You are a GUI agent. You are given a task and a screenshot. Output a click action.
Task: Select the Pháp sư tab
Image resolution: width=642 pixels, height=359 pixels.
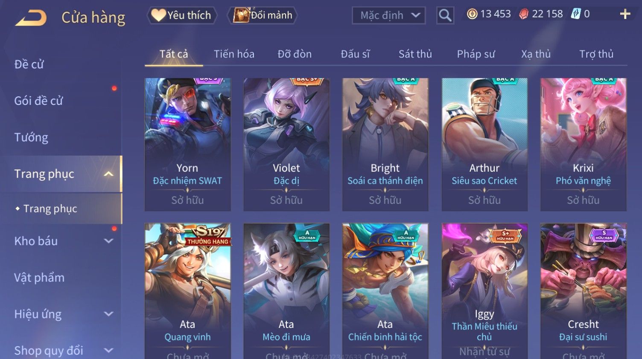point(476,54)
